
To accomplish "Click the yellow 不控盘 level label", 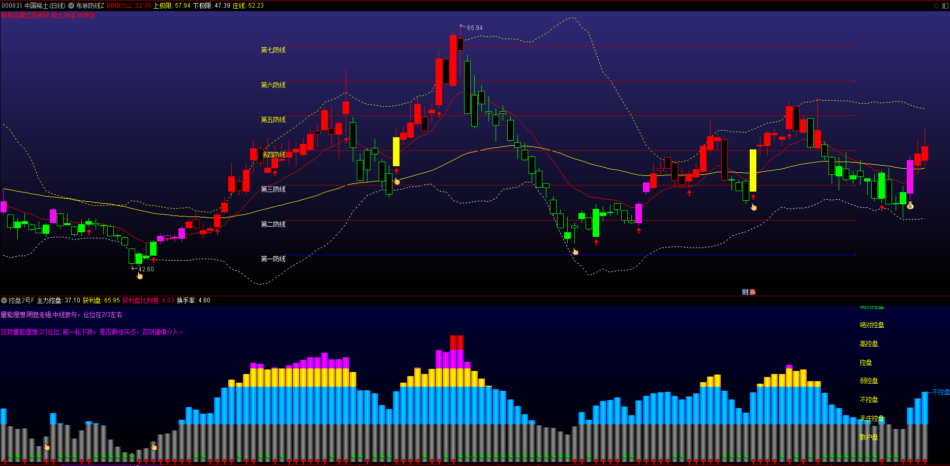I will coord(869,399).
